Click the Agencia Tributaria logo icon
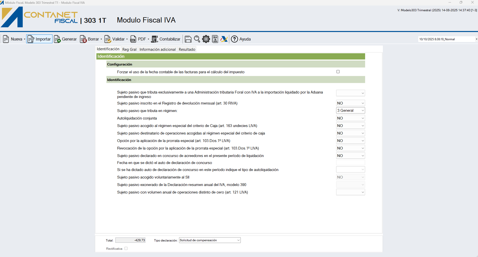 [x=224, y=39]
